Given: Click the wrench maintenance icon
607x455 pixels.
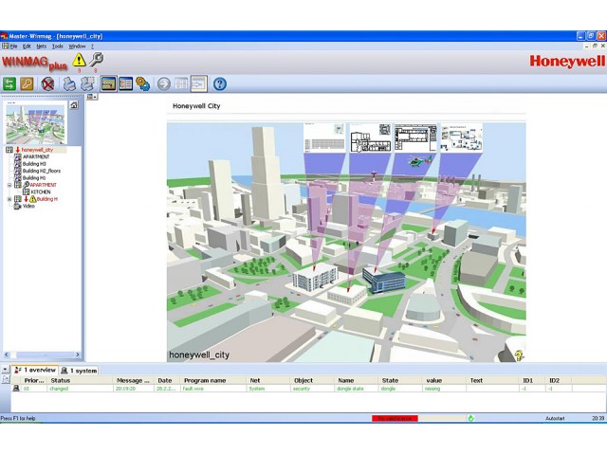Looking at the screenshot, I should click(x=96, y=60).
